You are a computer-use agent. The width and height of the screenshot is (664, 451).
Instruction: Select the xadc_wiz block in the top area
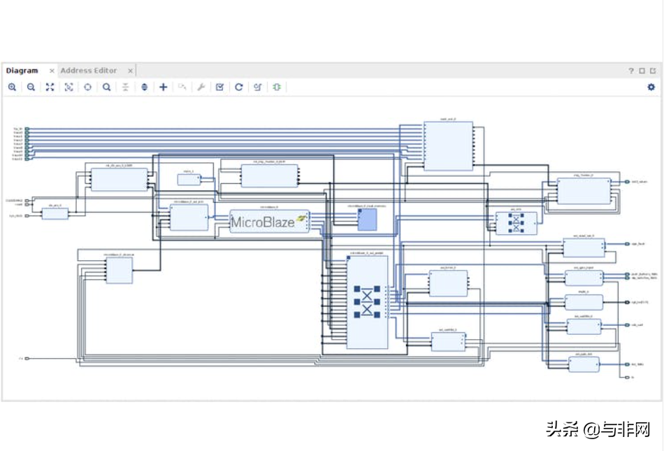449,146
